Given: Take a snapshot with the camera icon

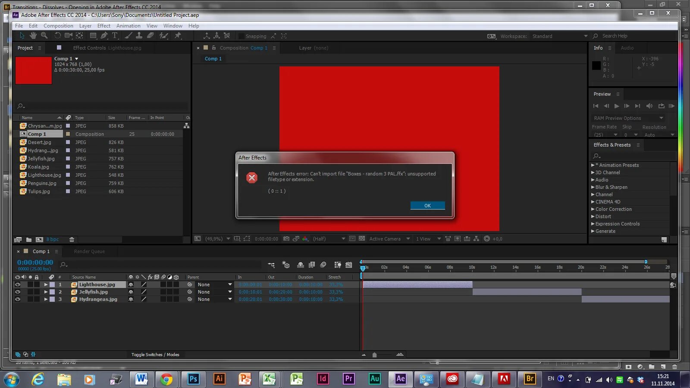Looking at the screenshot, I should coord(286,239).
